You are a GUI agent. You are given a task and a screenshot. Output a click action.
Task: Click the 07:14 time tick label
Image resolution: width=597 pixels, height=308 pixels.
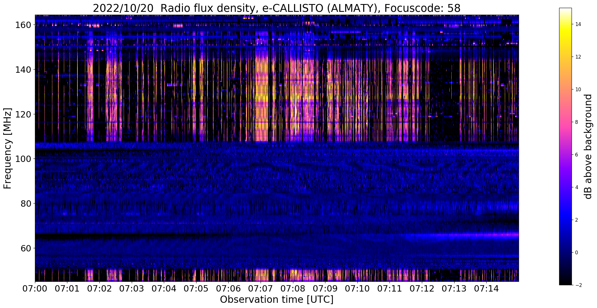coord(487,289)
